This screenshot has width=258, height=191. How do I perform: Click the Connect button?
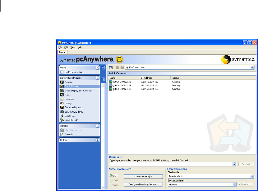point(246,164)
